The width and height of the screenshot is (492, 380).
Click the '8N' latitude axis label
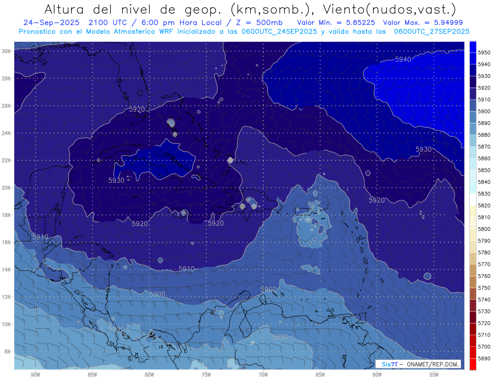coord(8,352)
